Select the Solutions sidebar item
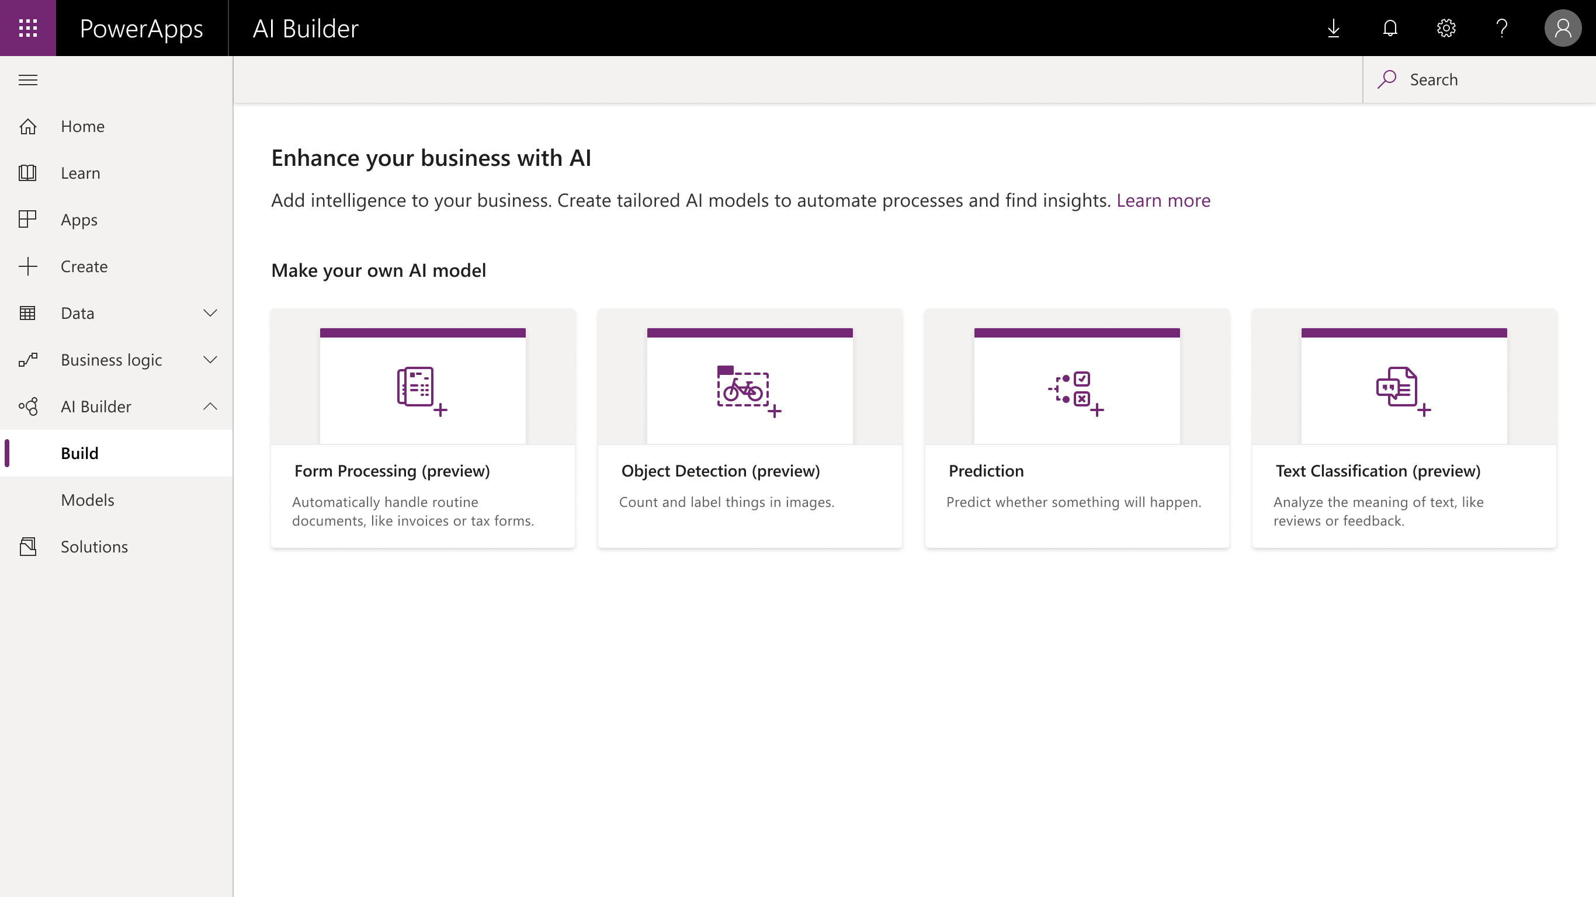This screenshot has width=1596, height=897. [x=94, y=545]
